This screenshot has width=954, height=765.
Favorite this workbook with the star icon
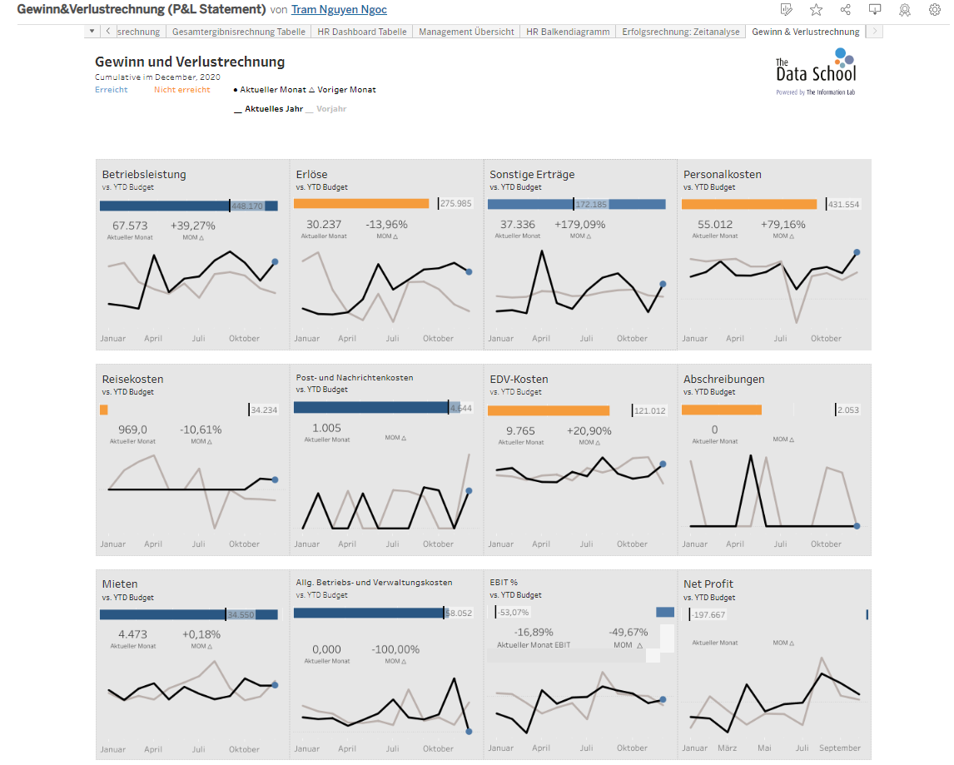pyautogui.click(x=816, y=9)
